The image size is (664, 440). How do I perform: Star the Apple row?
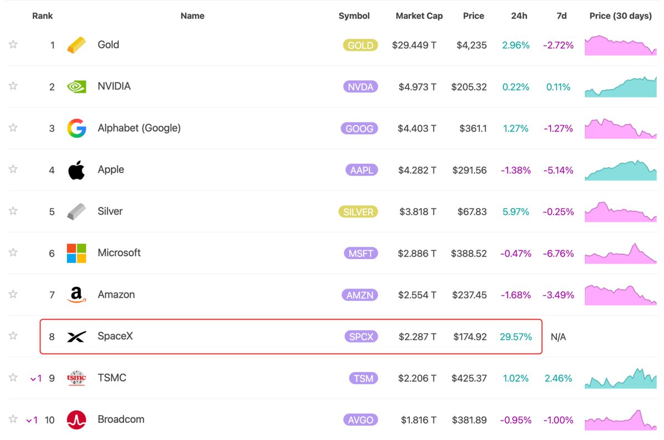tap(13, 169)
